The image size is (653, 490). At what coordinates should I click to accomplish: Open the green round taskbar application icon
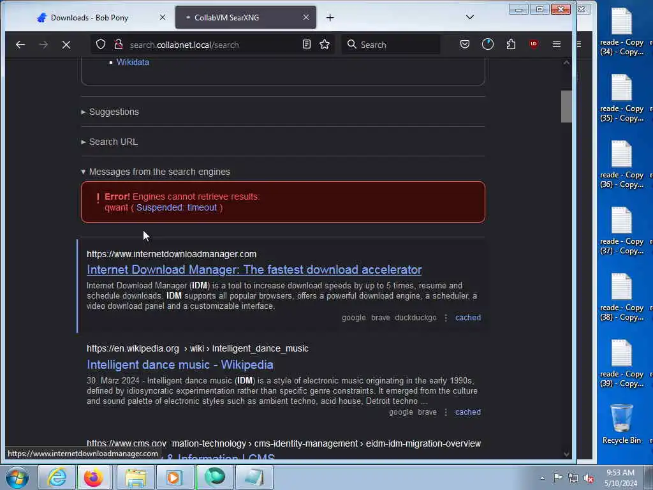[214, 477]
